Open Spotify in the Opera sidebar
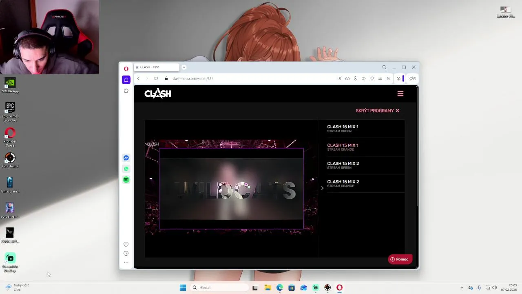The image size is (522, 294). click(x=126, y=180)
